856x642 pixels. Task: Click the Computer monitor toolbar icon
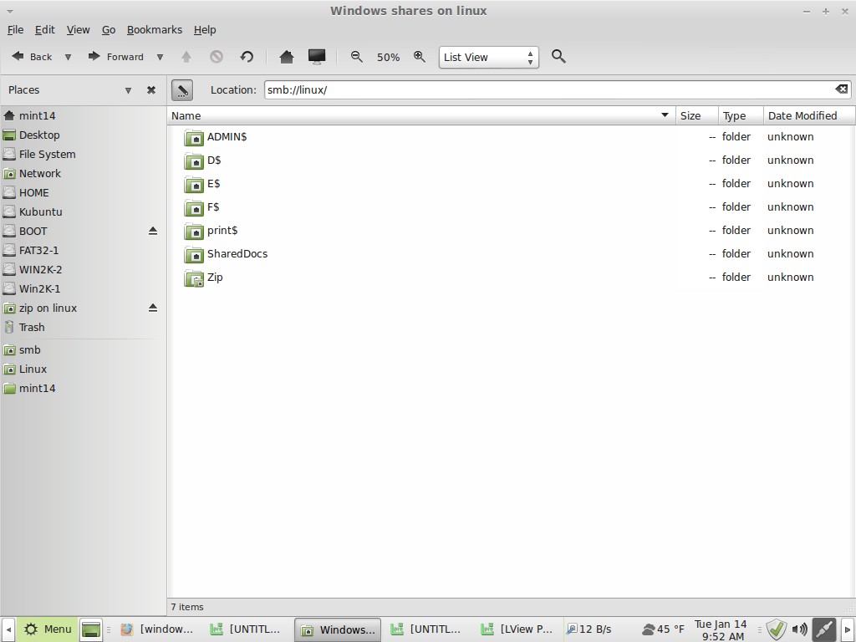pyautogui.click(x=317, y=57)
